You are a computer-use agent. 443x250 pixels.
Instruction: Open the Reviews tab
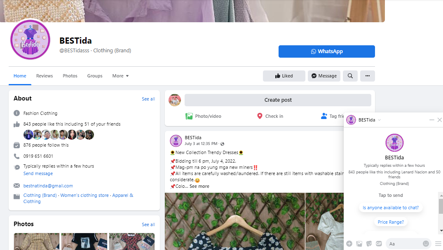point(45,76)
